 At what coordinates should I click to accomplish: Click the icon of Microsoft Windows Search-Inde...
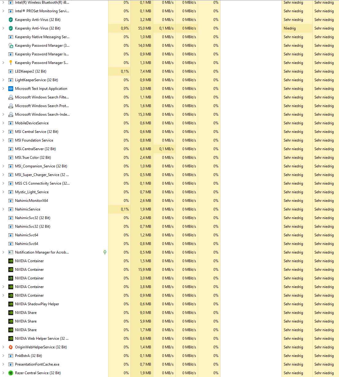tap(11, 114)
